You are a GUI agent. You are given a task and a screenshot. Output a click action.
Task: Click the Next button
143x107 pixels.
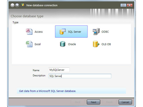94,102
